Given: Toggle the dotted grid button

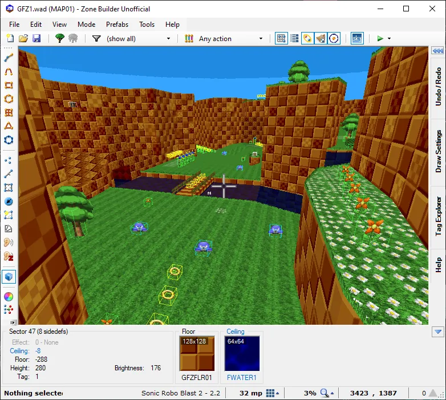Looking at the screenshot, I should click(294, 38).
